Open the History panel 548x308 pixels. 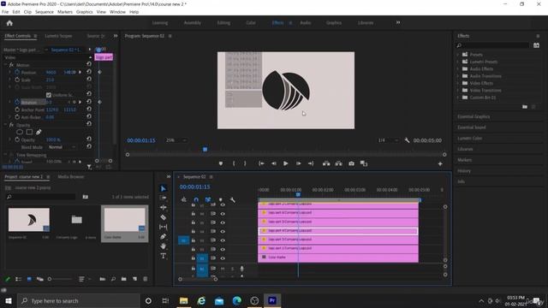click(464, 171)
